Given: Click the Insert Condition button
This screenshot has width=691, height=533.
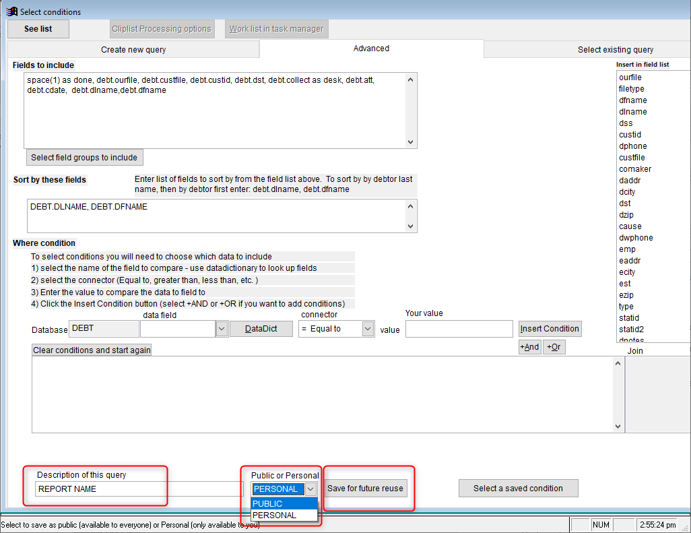Looking at the screenshot, I should 550,328.
